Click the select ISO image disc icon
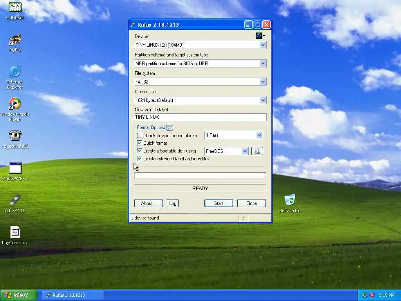Image resolution: width=401 pixels, height=301 pixels. 257,151
